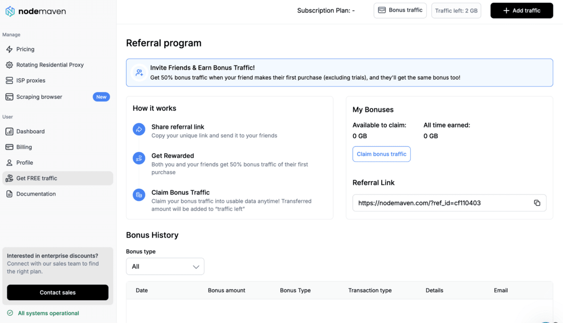Click the Referral program heading
Viewport: 563px width, 323px height.
(x=164, y=43)
